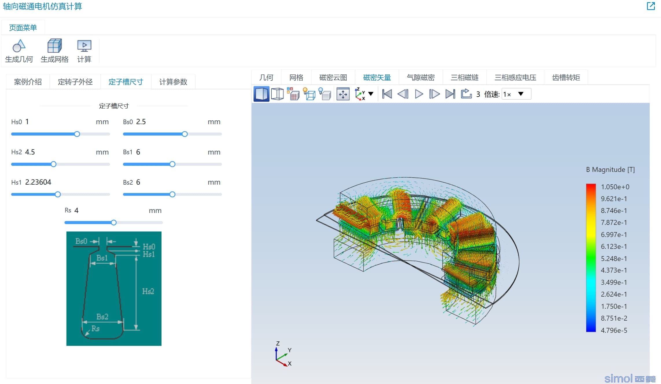The width and height of the screenshot is (661, 384).
Task: Open page in new window icon
Action: [x=651, y=6]
